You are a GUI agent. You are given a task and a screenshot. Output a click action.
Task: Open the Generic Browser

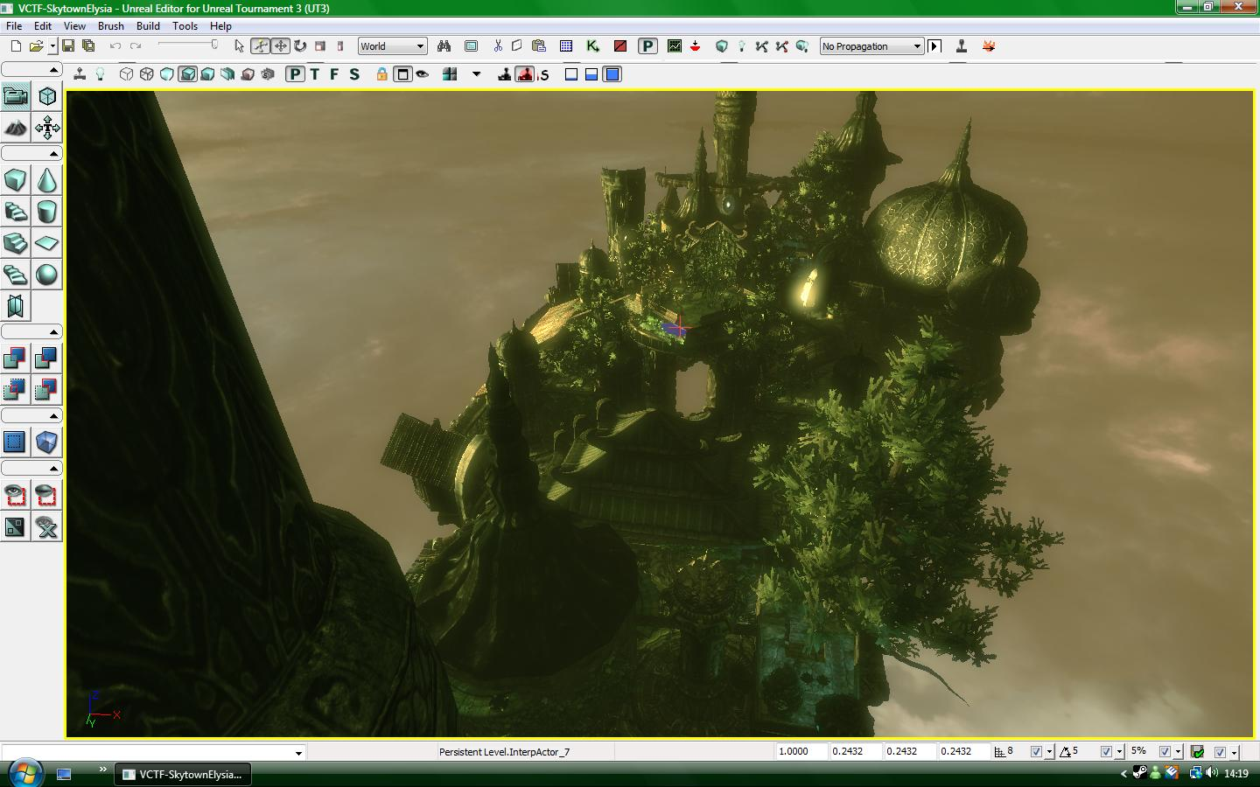click(470, 45)
